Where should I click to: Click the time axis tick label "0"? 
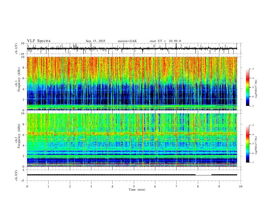27,186
